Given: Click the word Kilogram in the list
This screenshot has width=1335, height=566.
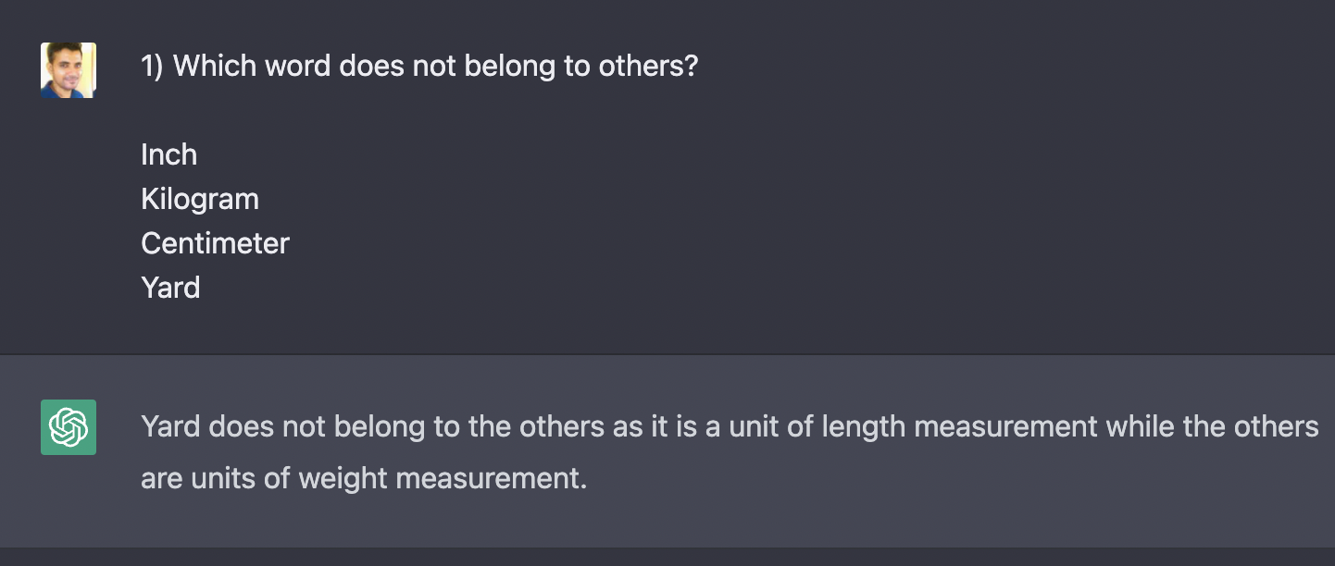Looking at the screenshot, I should click(x=200, y=199).
